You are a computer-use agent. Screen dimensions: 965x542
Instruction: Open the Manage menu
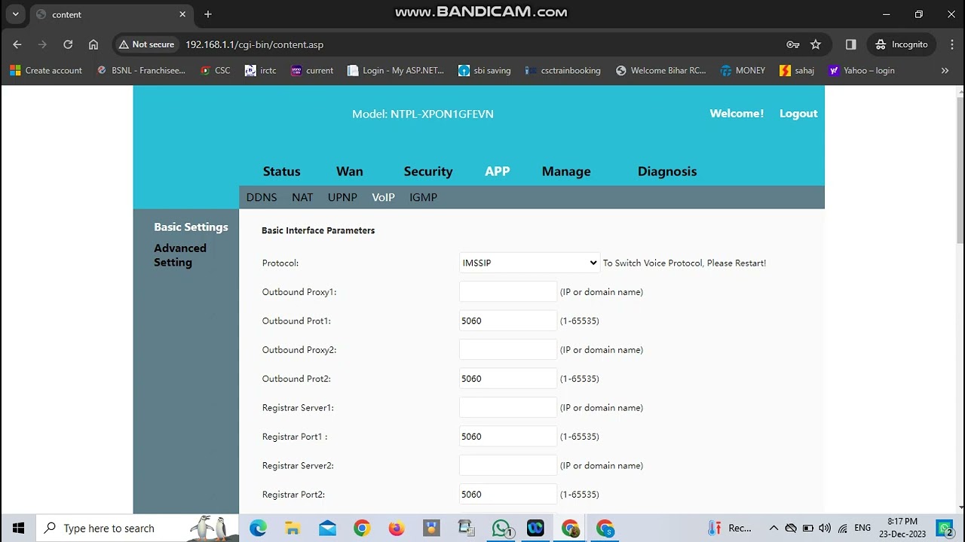point(566,172)
